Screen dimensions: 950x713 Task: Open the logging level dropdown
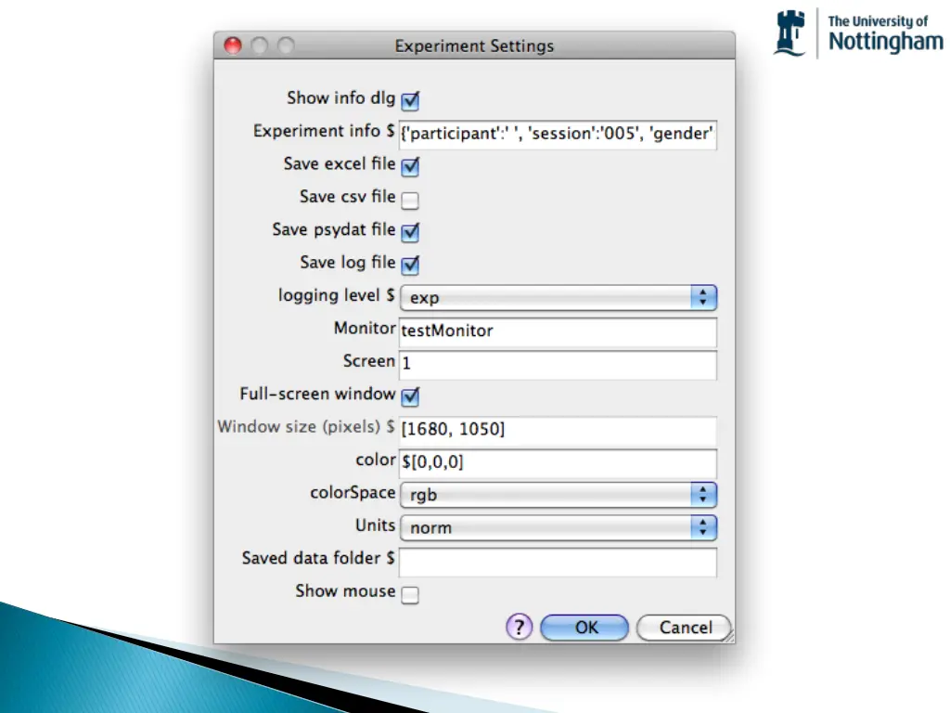coord(558,297)
